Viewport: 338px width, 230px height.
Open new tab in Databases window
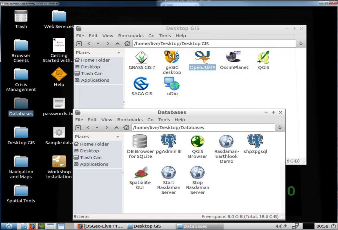[x=78, y=127]
